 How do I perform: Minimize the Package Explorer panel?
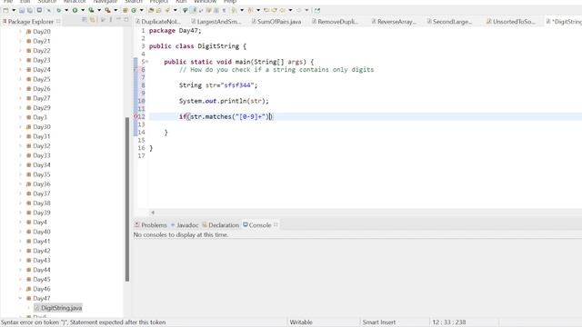coord(118,20)
